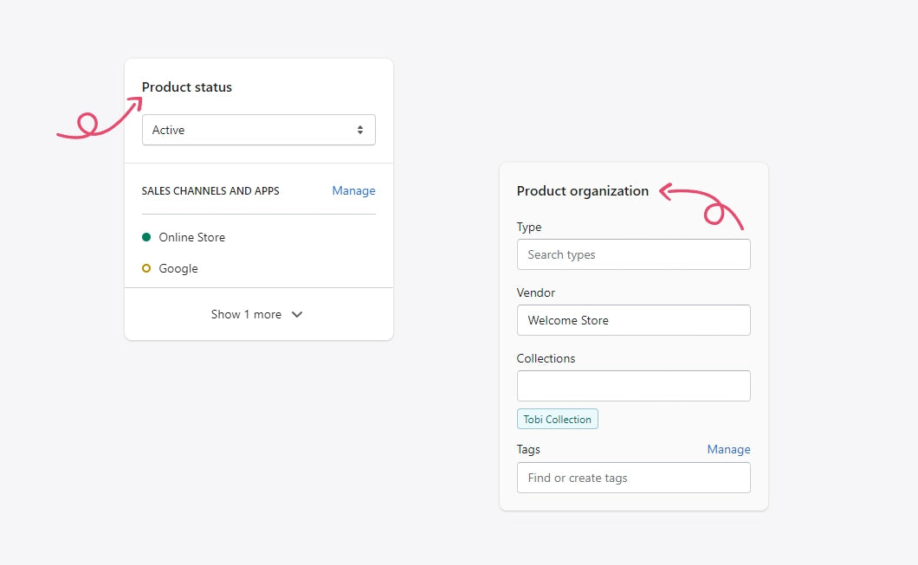Focus the Search types input field

pos(633,254)
